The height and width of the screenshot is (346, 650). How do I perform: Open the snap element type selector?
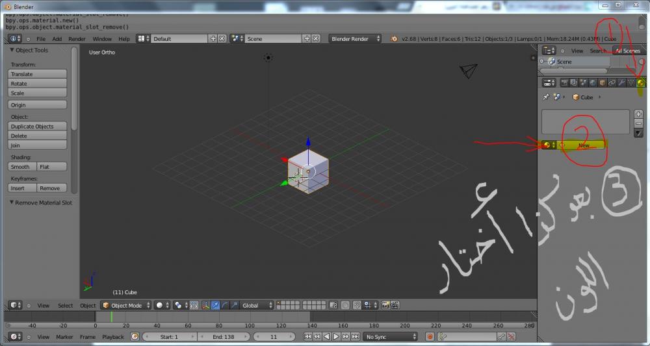click(370, 306)
